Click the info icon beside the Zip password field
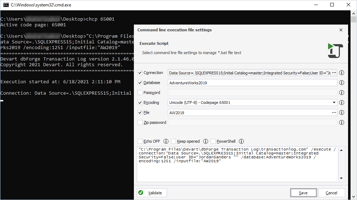The width and height of the screenshot is (357, 200). (342, 122)
